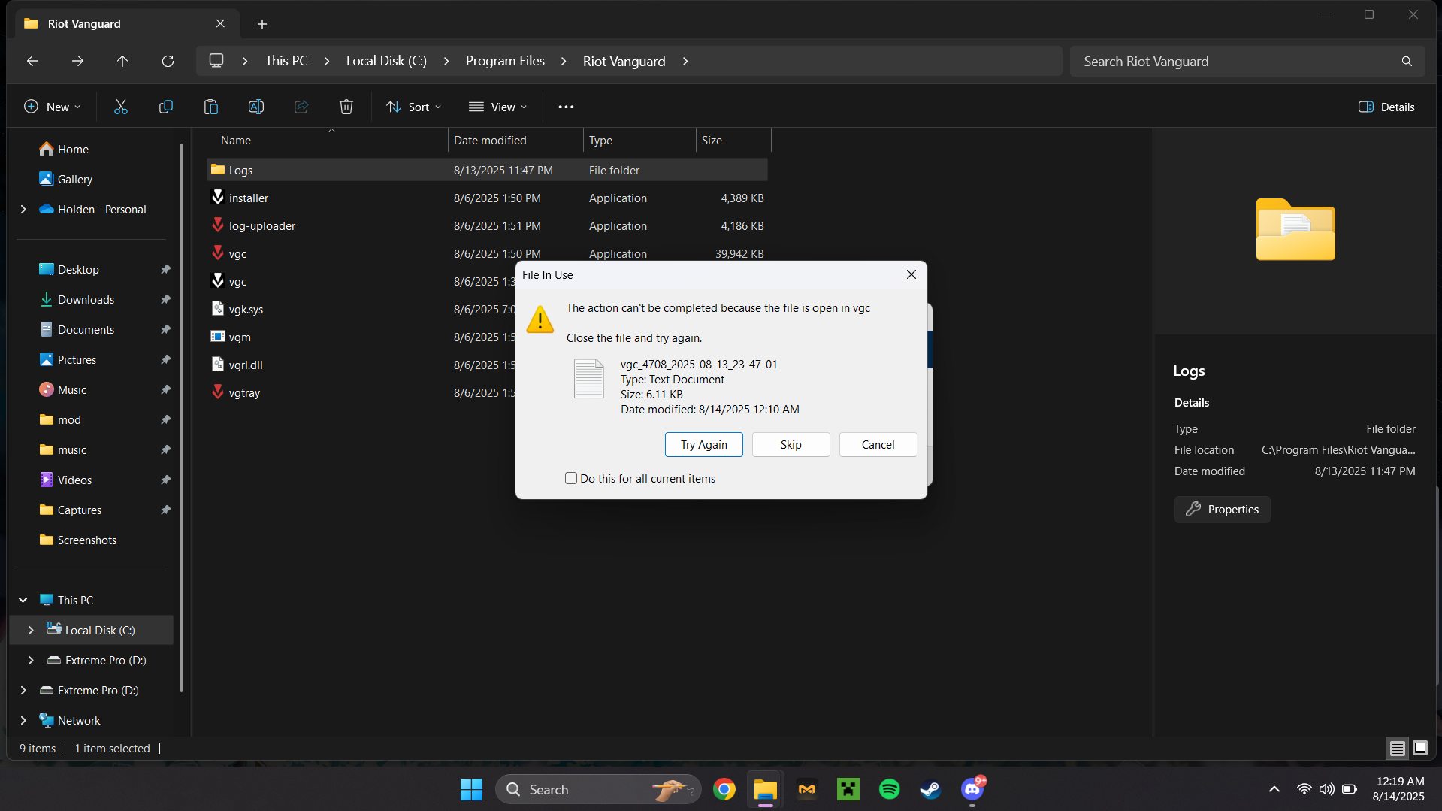Close the File In Use dialog
1442x811 pixels.
[x=911, y=274]
